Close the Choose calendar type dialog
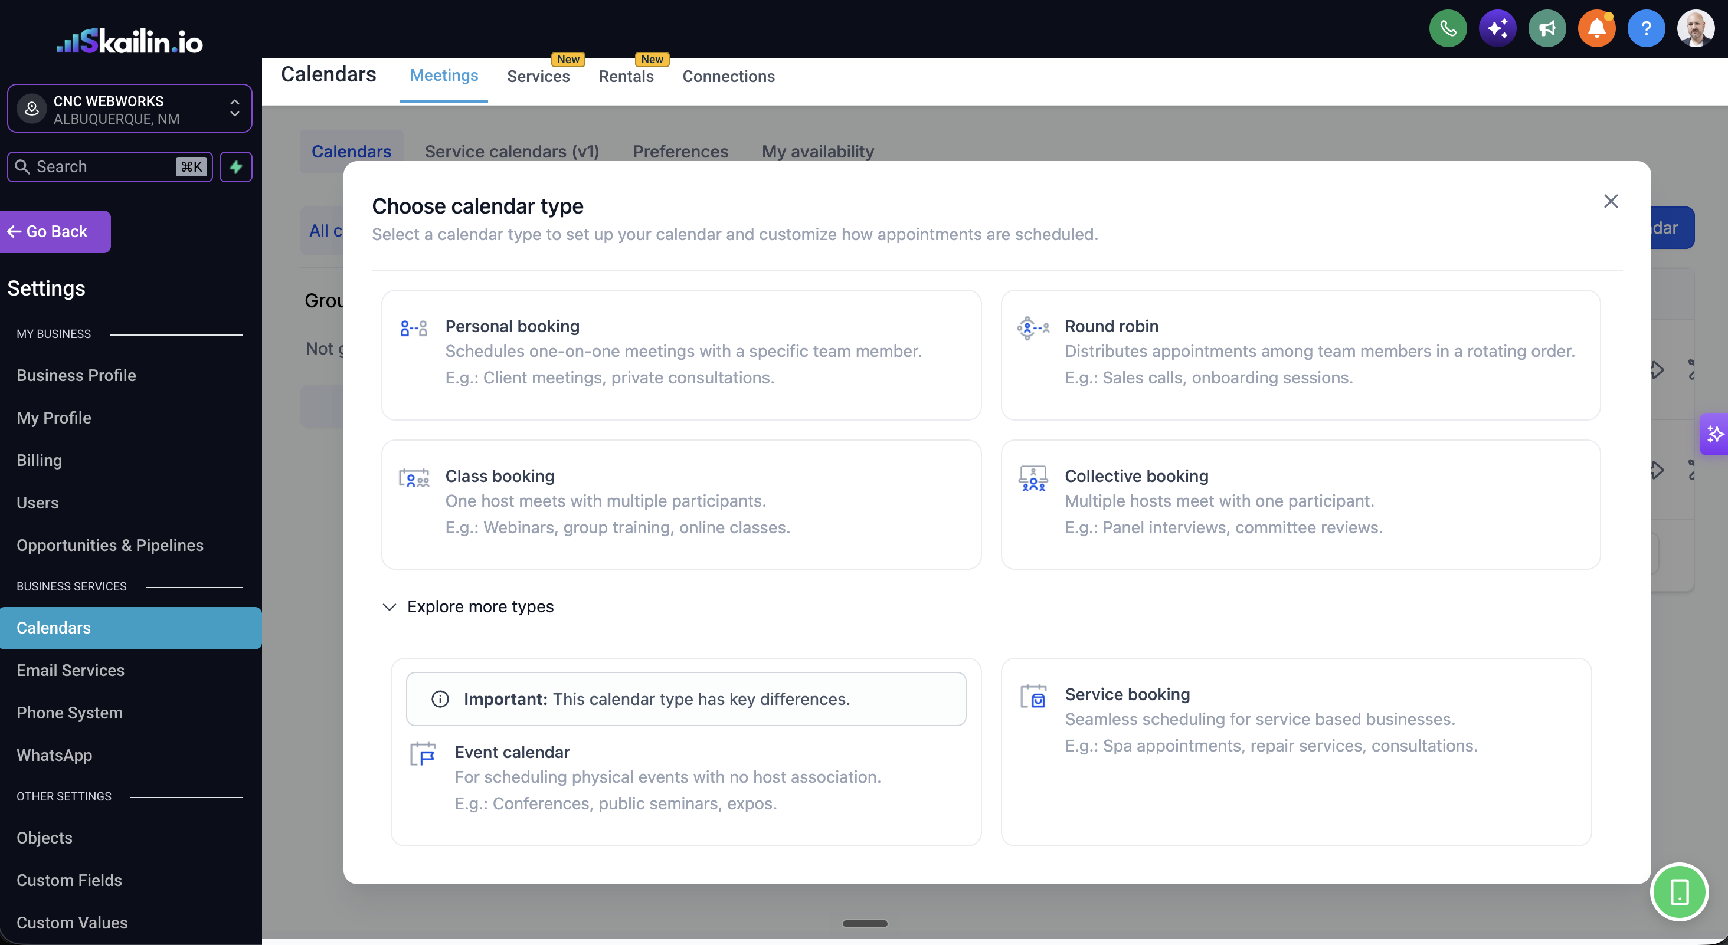Viewport: 1728px width, 945px height. coord(1611,201)
